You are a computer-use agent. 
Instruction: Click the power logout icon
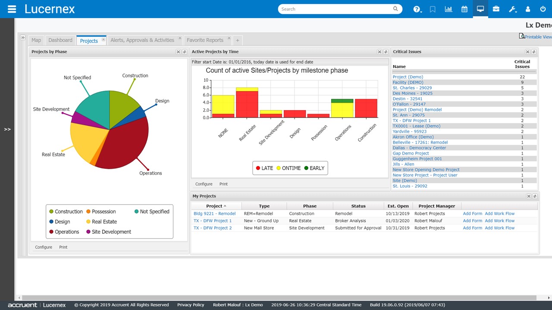pos(543,9)
